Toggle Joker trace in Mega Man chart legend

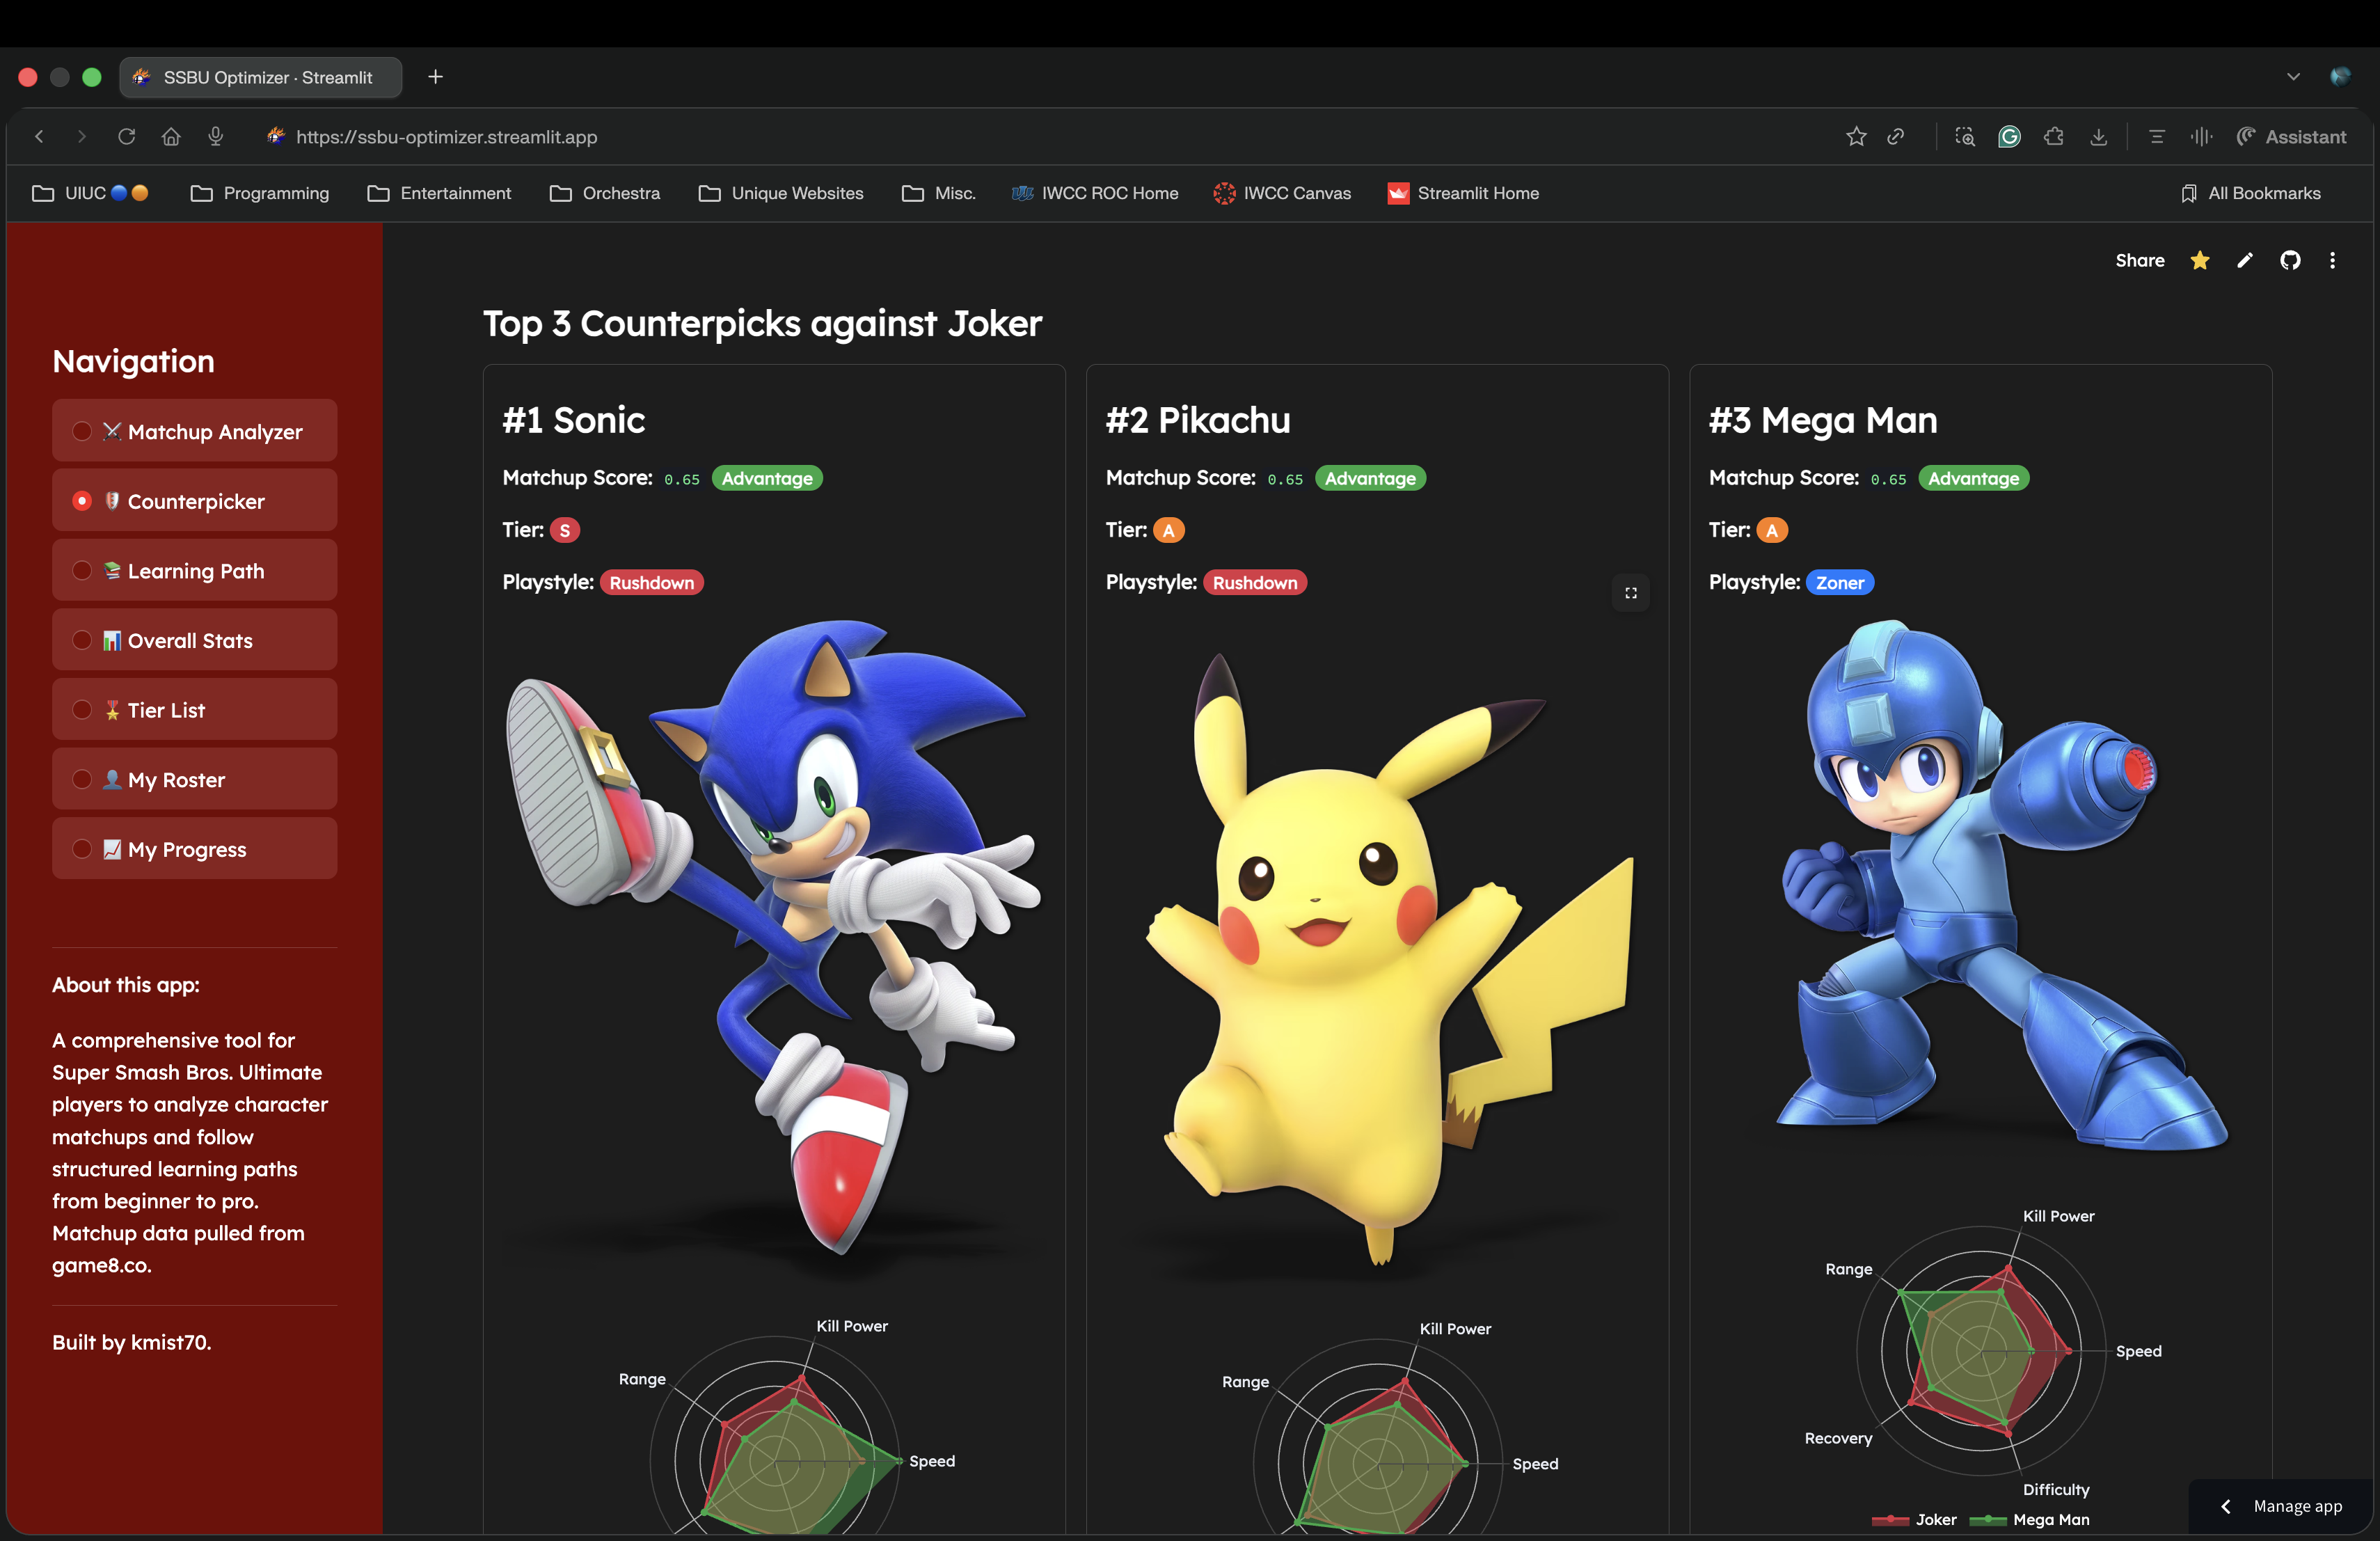click(1914, 1519)
